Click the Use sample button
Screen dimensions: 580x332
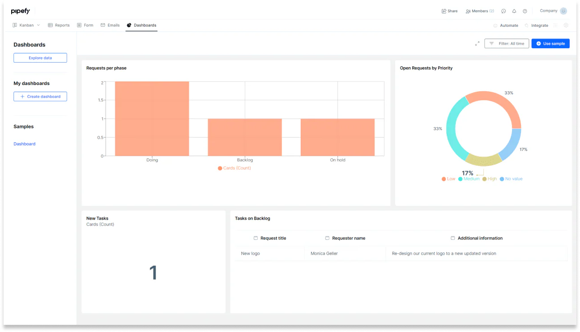[x=550, y=43]
